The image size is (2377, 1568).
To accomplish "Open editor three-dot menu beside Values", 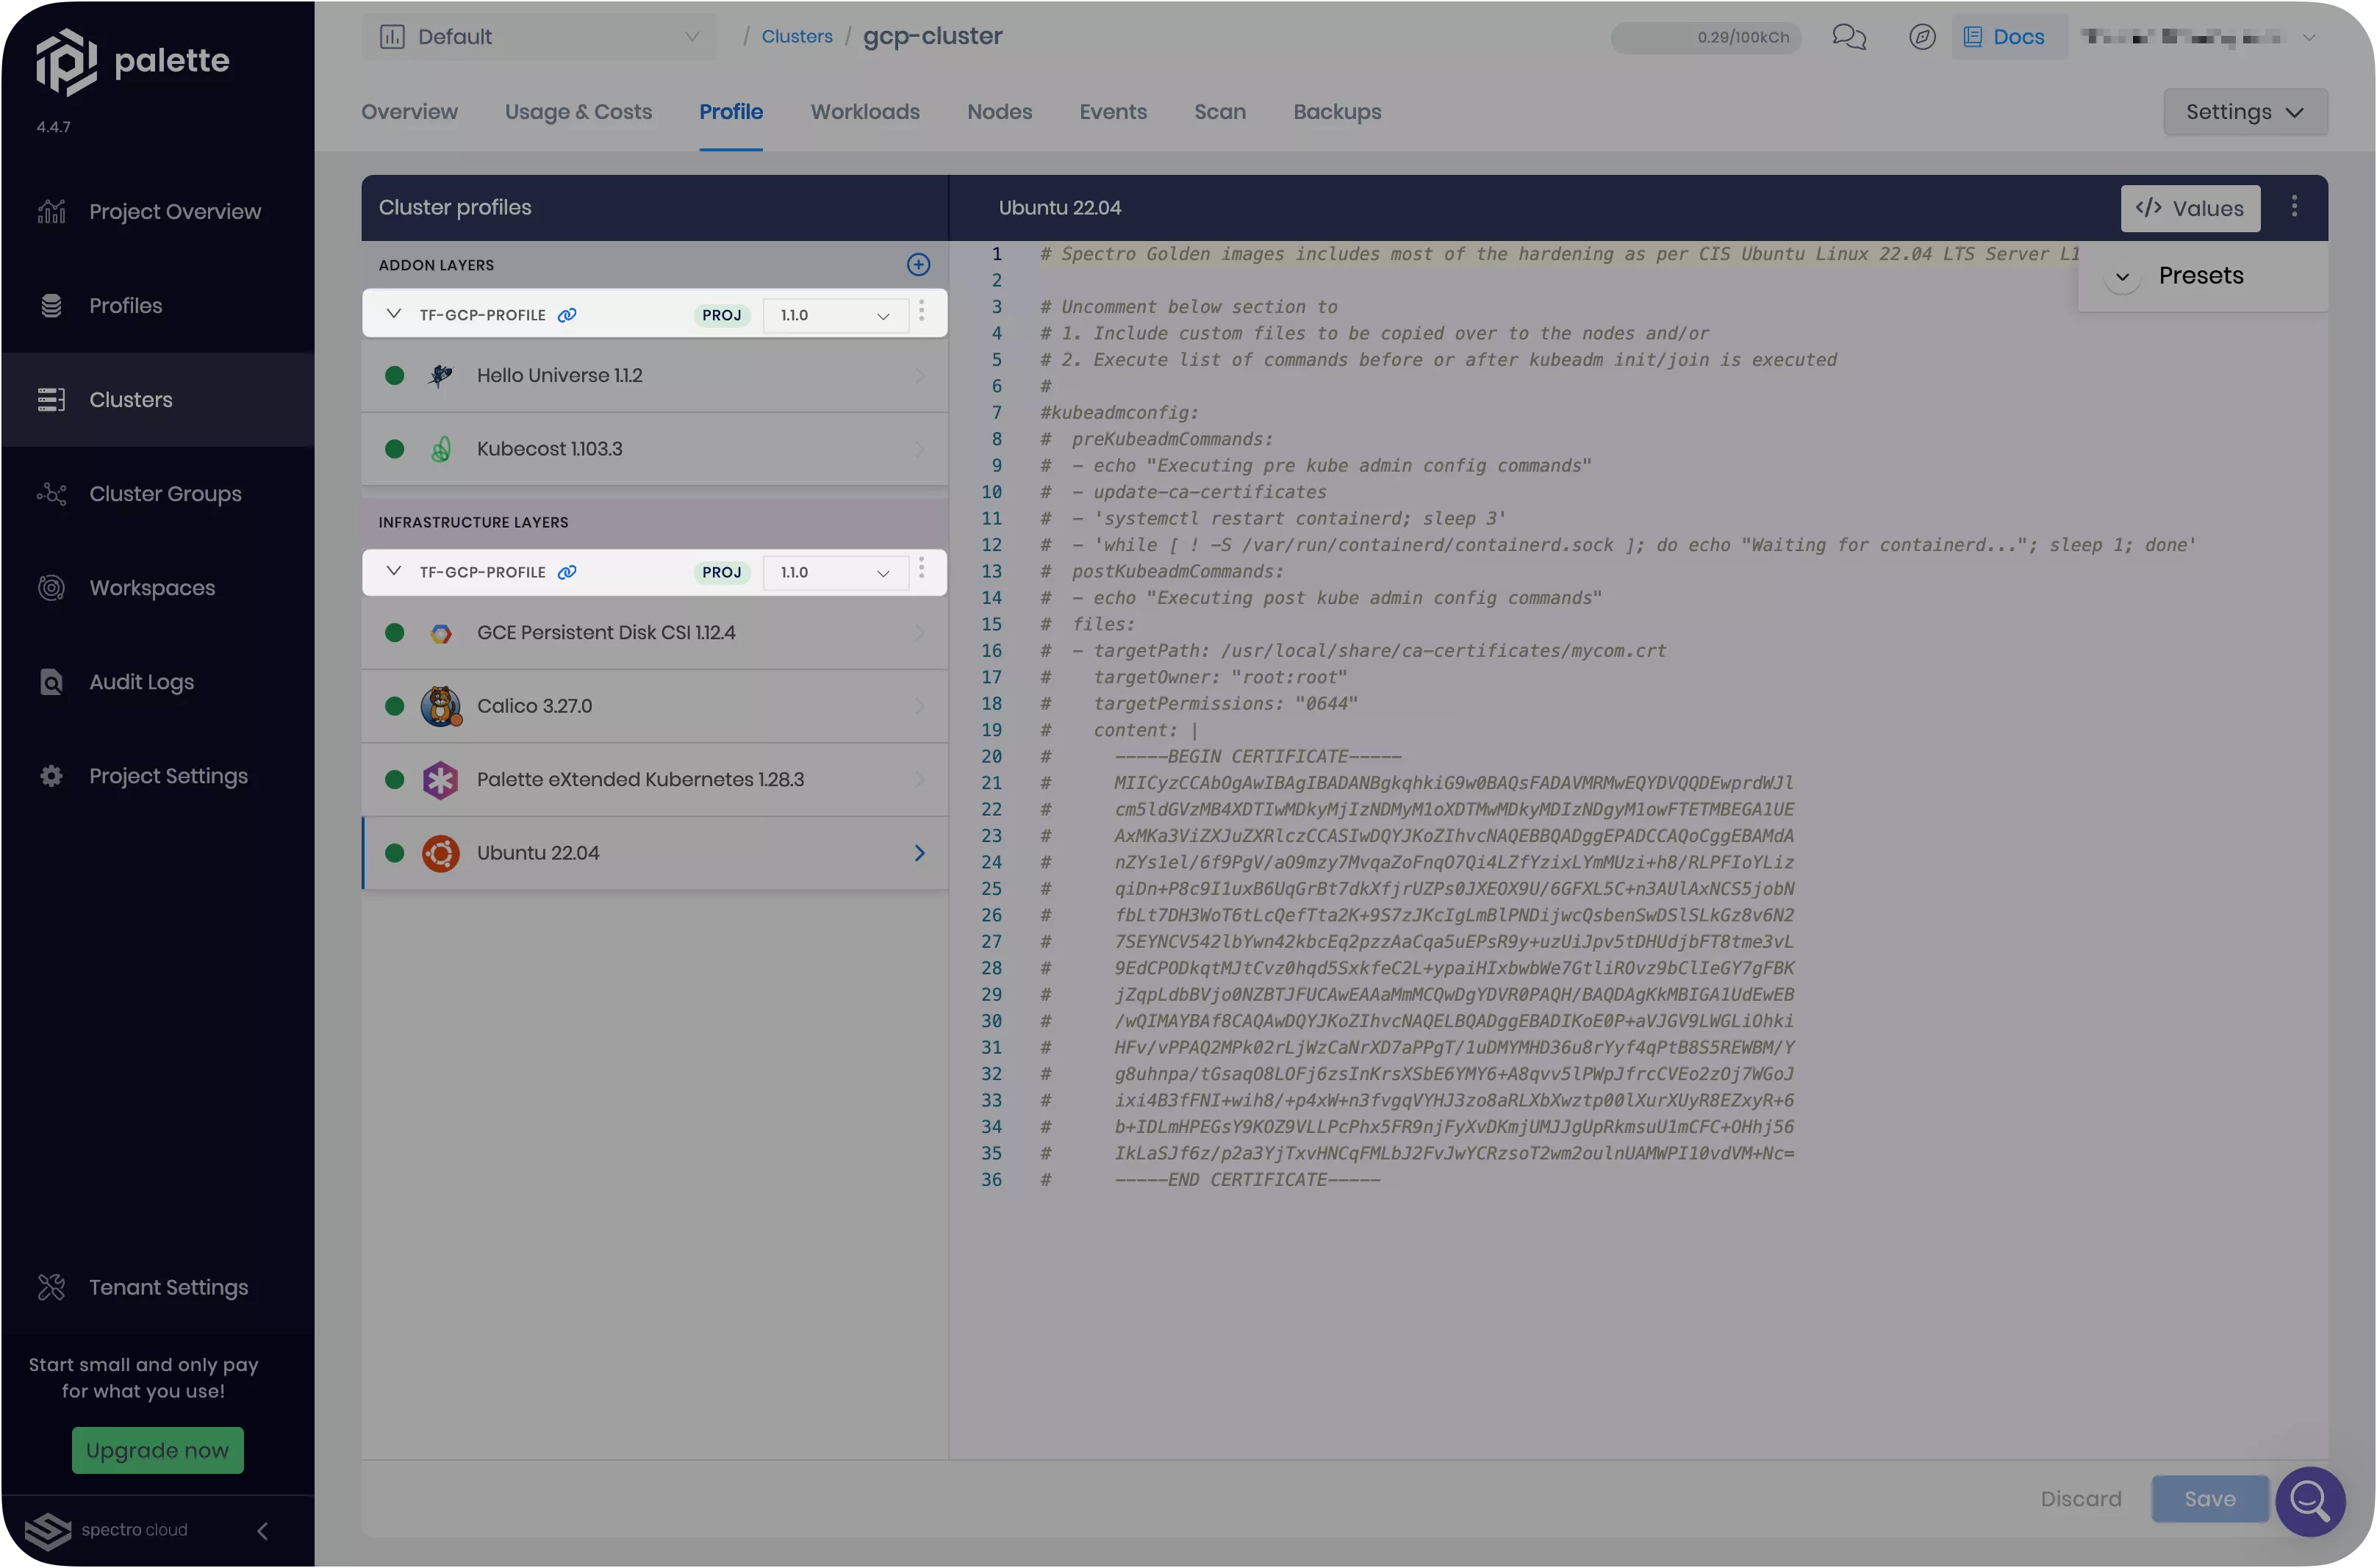I will tap(2293, 206).
